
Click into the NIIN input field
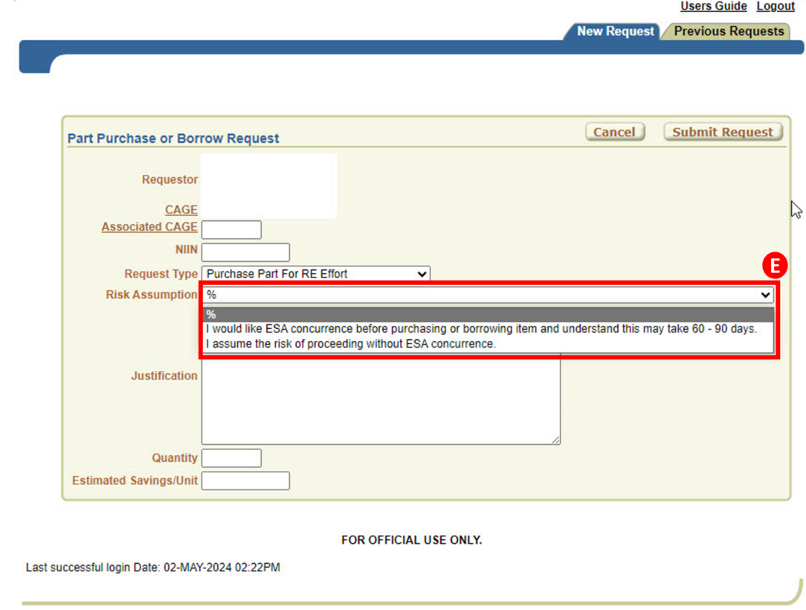[245, 252]
